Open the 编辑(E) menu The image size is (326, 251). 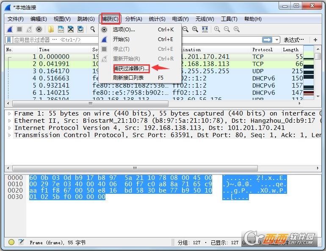(39, 19)
